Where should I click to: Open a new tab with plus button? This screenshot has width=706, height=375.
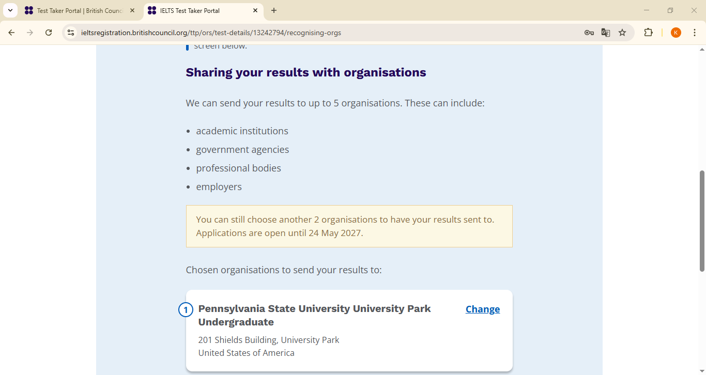(x=274, y=10)
